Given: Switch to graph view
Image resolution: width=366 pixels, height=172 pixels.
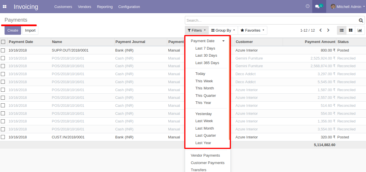Looking at the screenshot, I should click(360, 30).
